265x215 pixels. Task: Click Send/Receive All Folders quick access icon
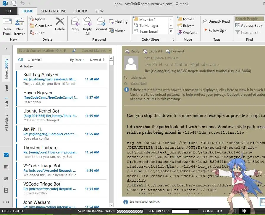(x=14, y=3)
